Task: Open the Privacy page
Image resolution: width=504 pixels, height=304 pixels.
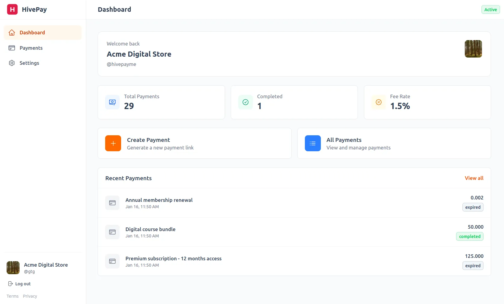Action: (30, 296)
